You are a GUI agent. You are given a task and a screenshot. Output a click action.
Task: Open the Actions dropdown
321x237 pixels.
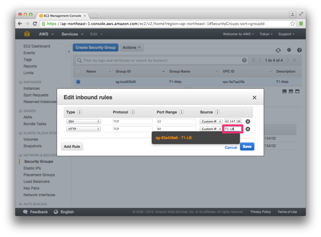pyautogui.click(x=132, y=47)
